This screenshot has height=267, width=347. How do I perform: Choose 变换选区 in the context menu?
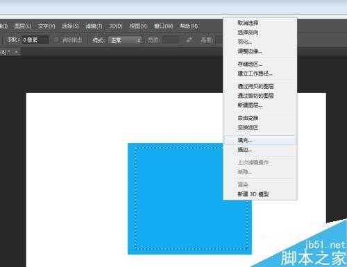click(x=260, y=127)
